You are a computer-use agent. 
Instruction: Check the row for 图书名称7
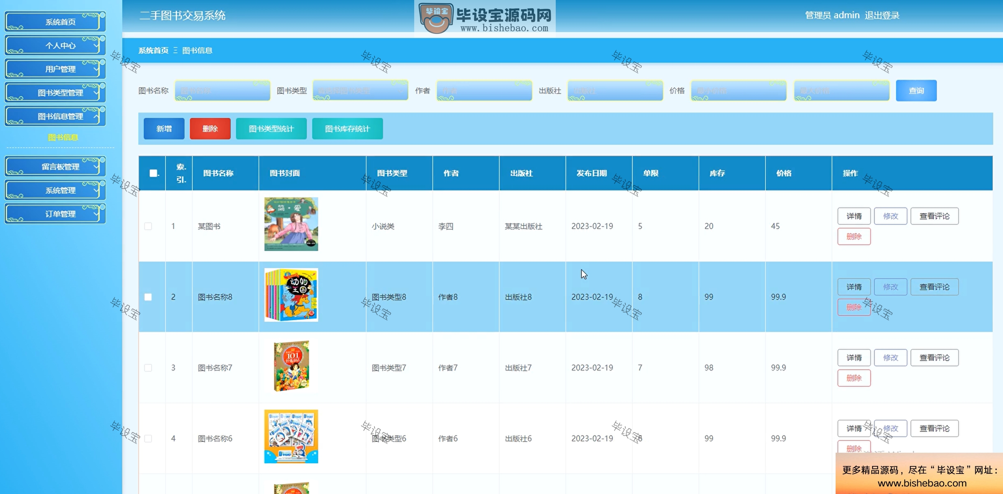(148, 368)
